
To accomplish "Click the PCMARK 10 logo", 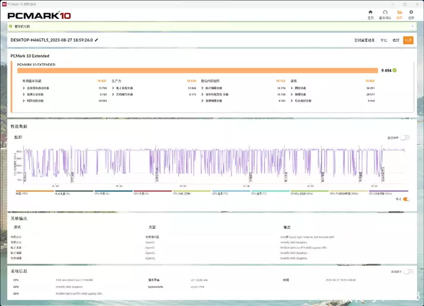I will point(39,16).
